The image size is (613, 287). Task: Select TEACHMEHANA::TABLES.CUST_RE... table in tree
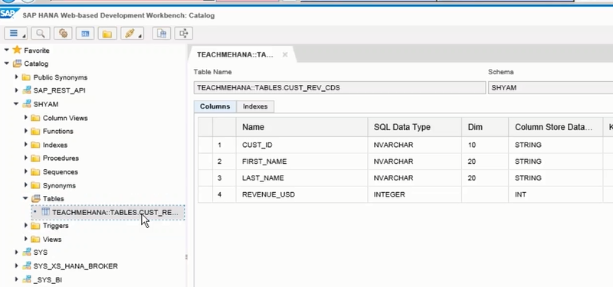(x=108, y=212)
